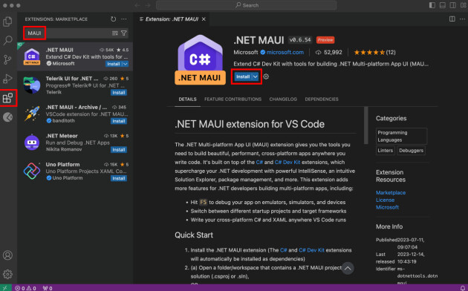Viewport: 468px width, 291px height.
Task: Open forwarded ports status item
Action: [x=48, y=288]
